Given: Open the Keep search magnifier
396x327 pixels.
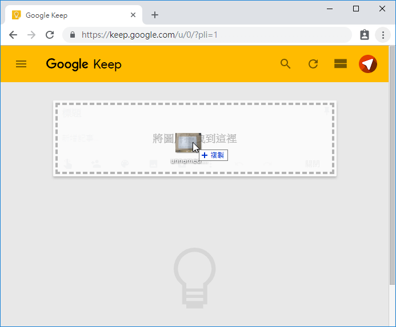Looking at the screenshot, I should (x=285, y=64).
